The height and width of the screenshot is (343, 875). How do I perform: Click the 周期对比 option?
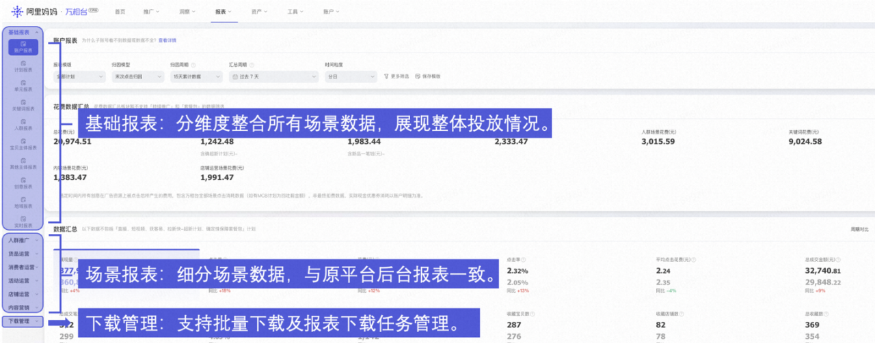[x=860, y=230]
